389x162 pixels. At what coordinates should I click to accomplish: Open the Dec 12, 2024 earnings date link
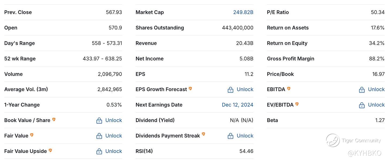[238, 105]
